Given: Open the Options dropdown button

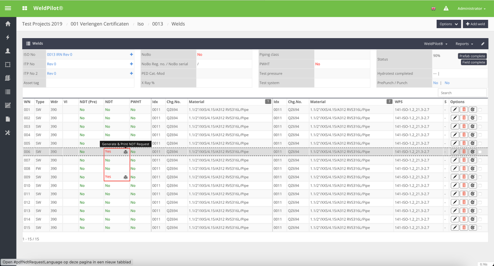Looking at the screenshot, I should tap(449, 24).
